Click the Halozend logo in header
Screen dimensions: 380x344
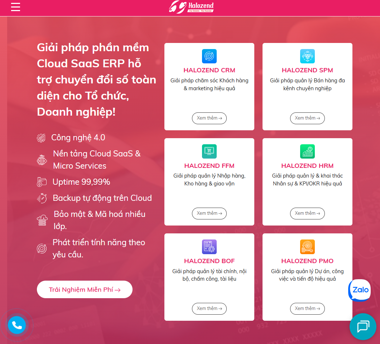coord(191,7)
